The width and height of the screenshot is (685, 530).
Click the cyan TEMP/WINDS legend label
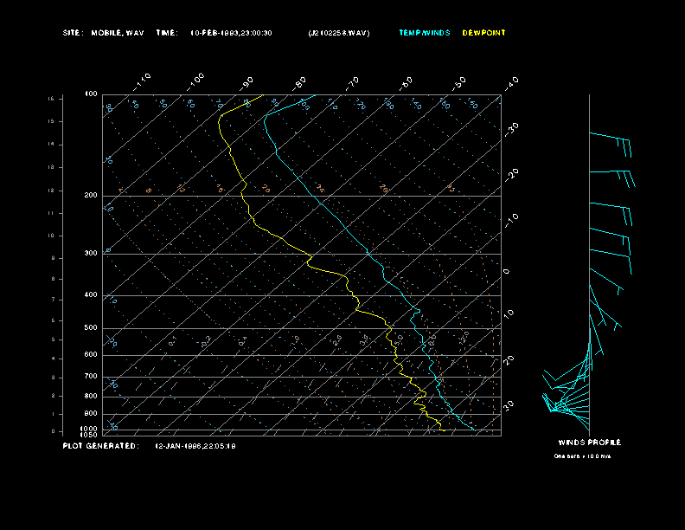425,33
